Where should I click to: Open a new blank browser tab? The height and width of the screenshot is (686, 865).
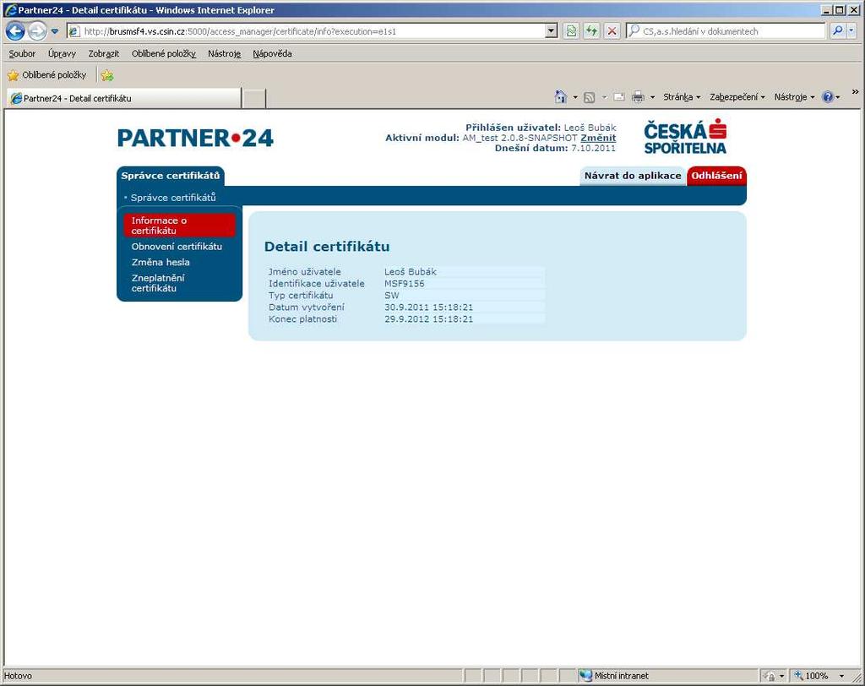click(254, 98)
